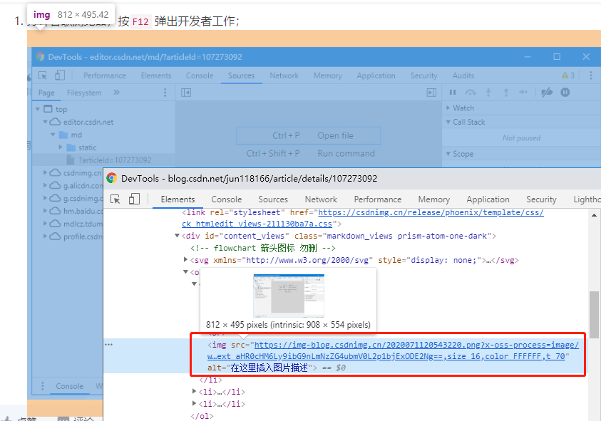Image resolution: width=601 pixels, height=421 pixels.
Task: Collapse the top frame tree node
Action: (38, 109)
